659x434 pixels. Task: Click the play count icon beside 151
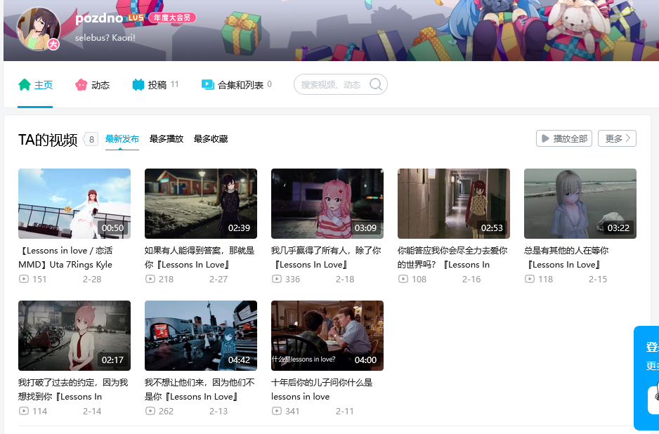coord(24,279)
